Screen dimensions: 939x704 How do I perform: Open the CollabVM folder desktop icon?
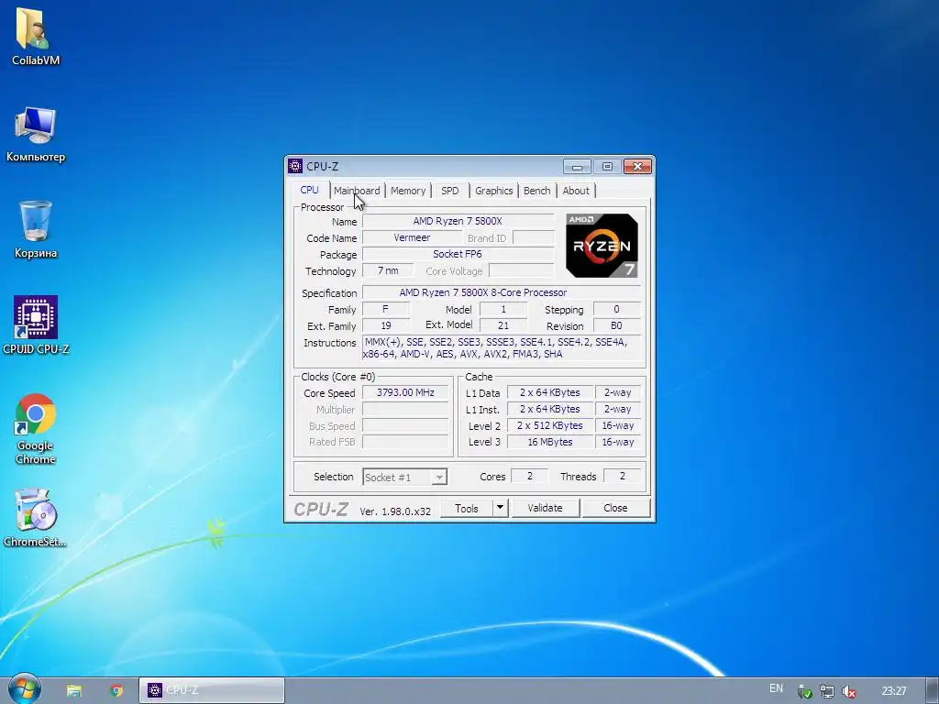35,36
